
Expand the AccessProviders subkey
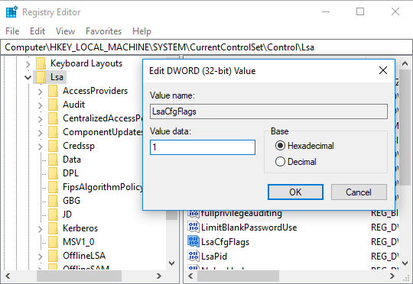point(40,92)
